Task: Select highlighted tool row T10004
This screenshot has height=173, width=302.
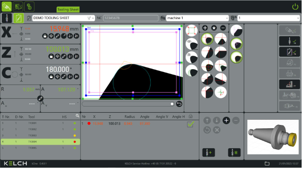Action: [40, 142]
